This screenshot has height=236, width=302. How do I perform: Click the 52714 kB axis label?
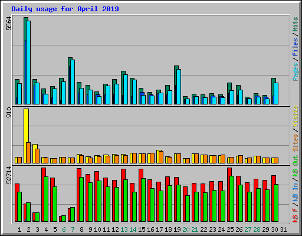click(9, 175)
